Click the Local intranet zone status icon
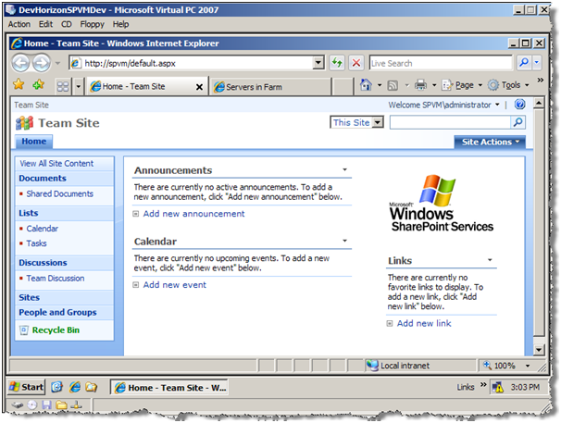Viewport: 561px width, 423px height. (x=372, y=366)
